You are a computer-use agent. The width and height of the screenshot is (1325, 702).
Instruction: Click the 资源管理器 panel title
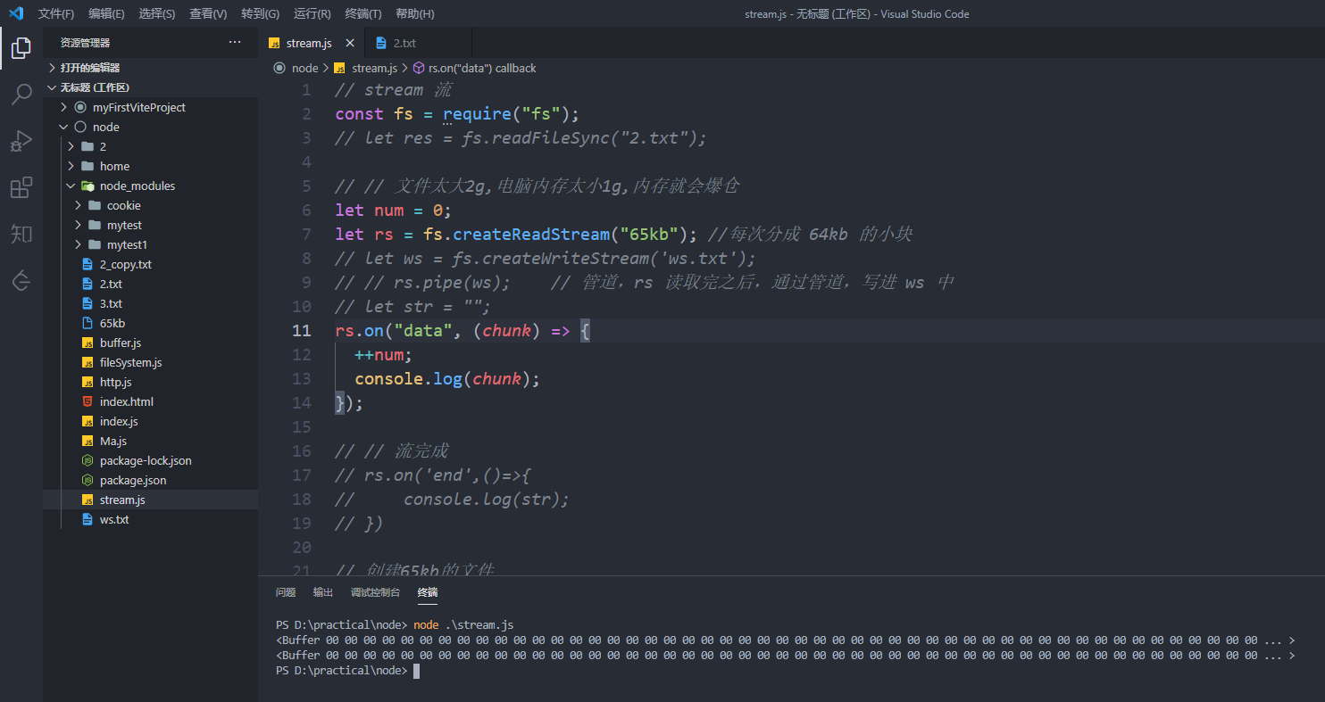(x=86, y=42)
